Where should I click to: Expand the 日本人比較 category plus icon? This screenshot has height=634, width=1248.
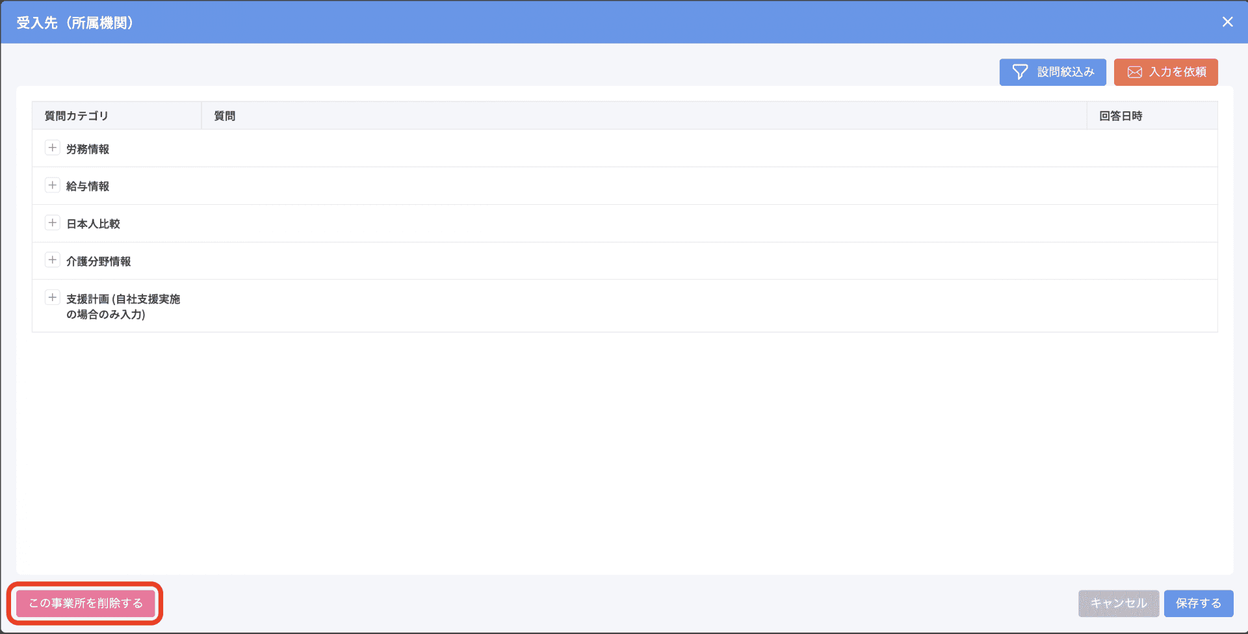coord(53,222)
